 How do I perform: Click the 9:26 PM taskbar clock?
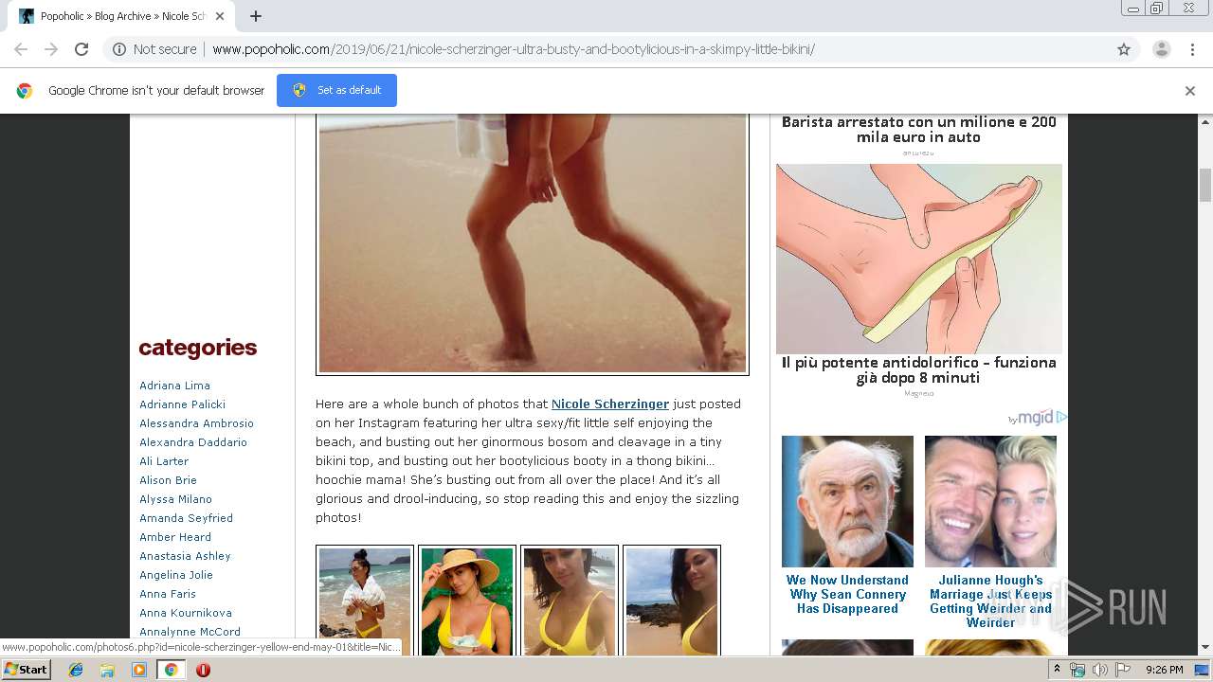1164,670
